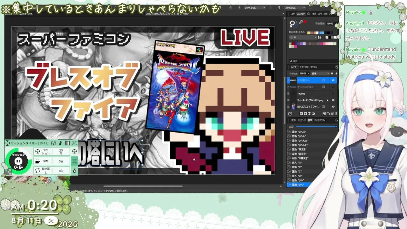Switch to the レイヤー tab
The height and width of the screenshot is (229, 407).
(x=294, y=67)
